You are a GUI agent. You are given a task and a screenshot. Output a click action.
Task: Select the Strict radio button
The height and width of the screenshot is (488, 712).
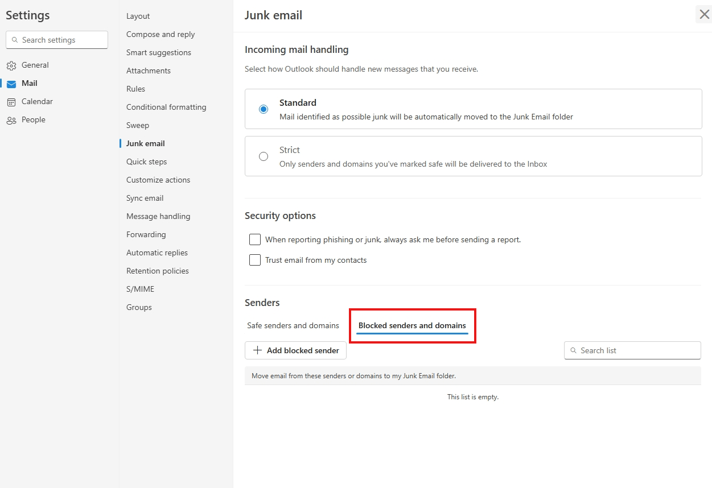[263, 156]
